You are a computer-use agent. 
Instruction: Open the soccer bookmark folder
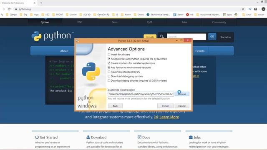point(259,15)
